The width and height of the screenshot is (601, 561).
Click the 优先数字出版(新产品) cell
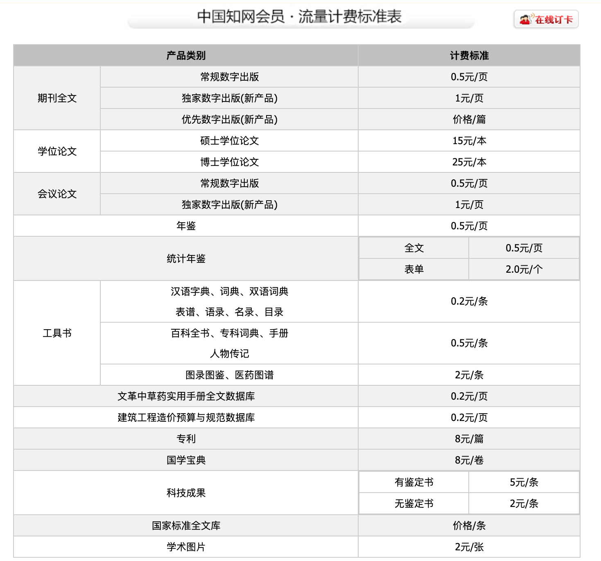(x=229, y=119)
